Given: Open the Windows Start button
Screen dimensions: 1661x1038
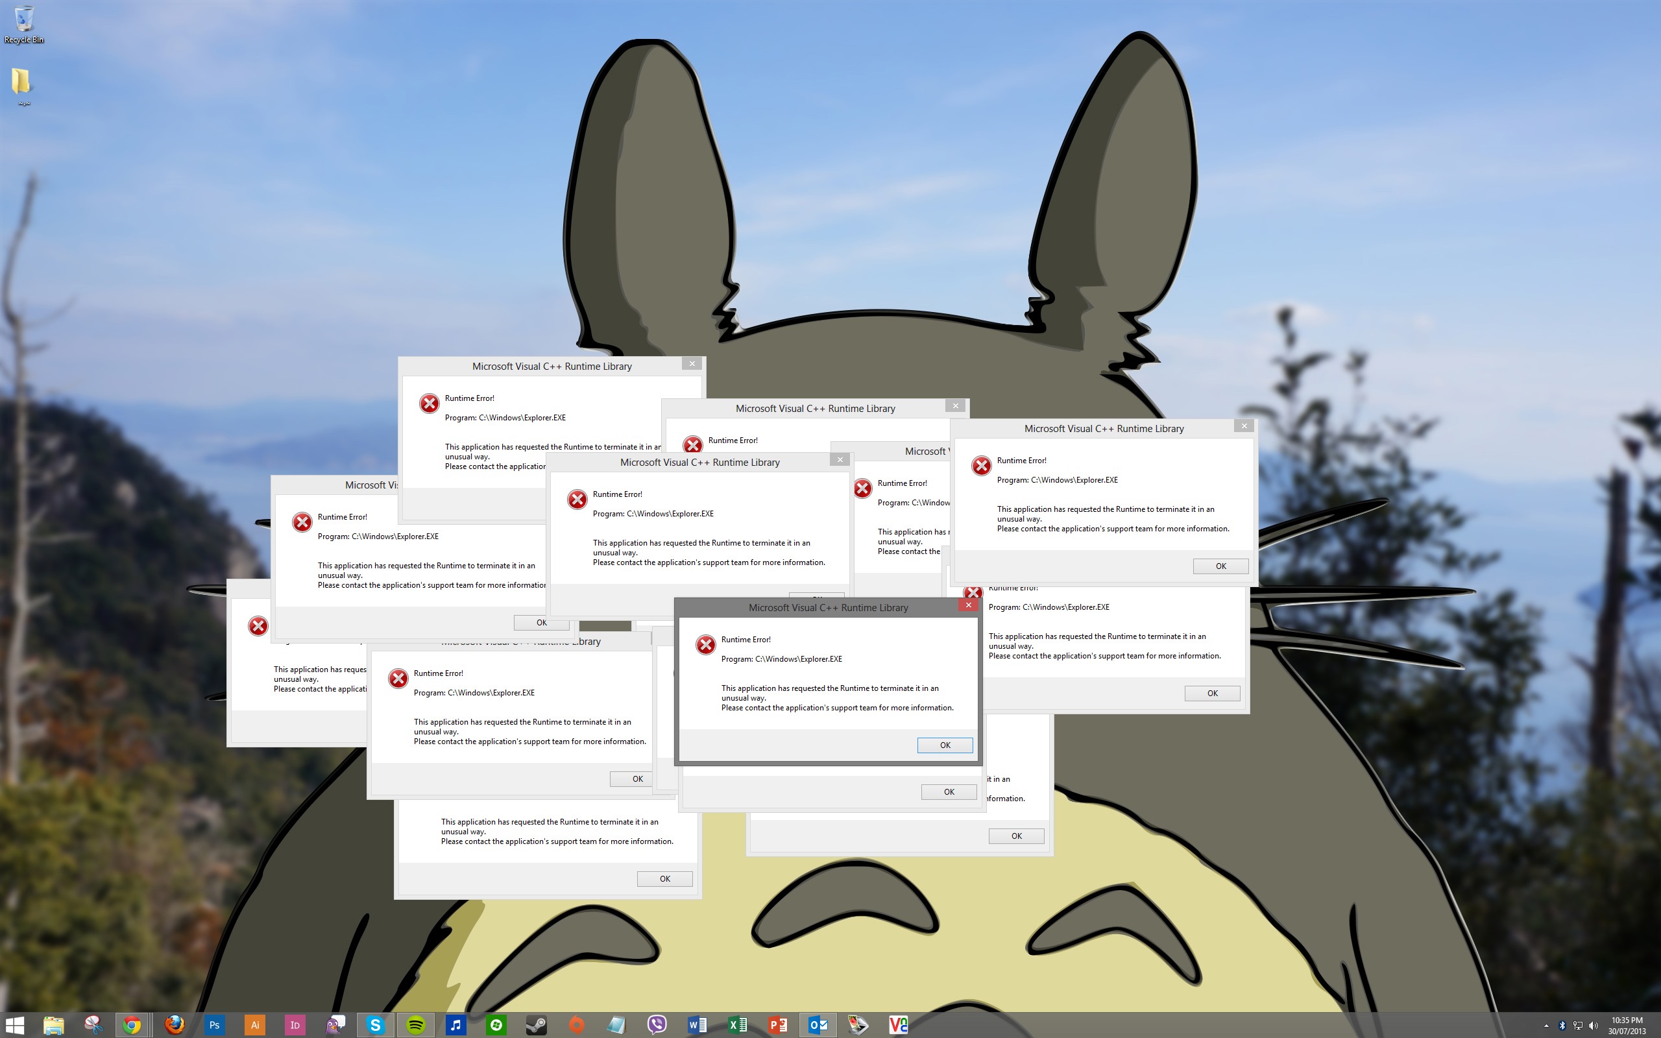Looking at the screenshot, I should click(14, 1026).
